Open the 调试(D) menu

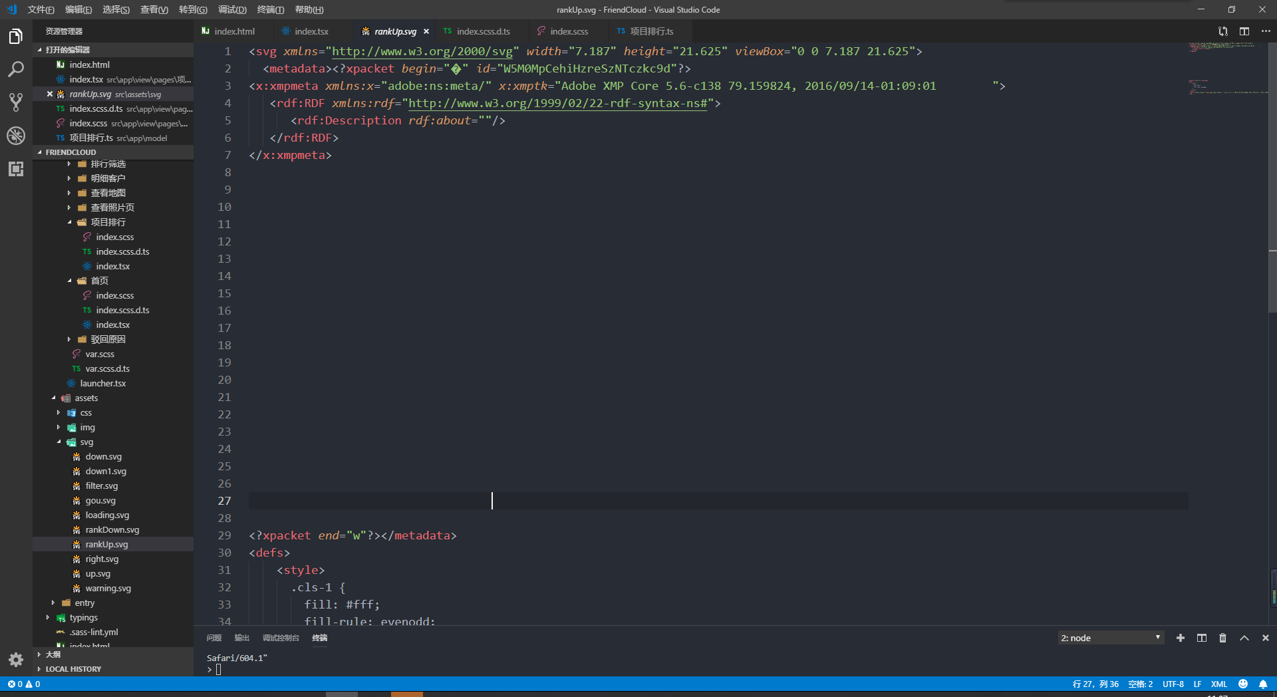tap(232, 9)
